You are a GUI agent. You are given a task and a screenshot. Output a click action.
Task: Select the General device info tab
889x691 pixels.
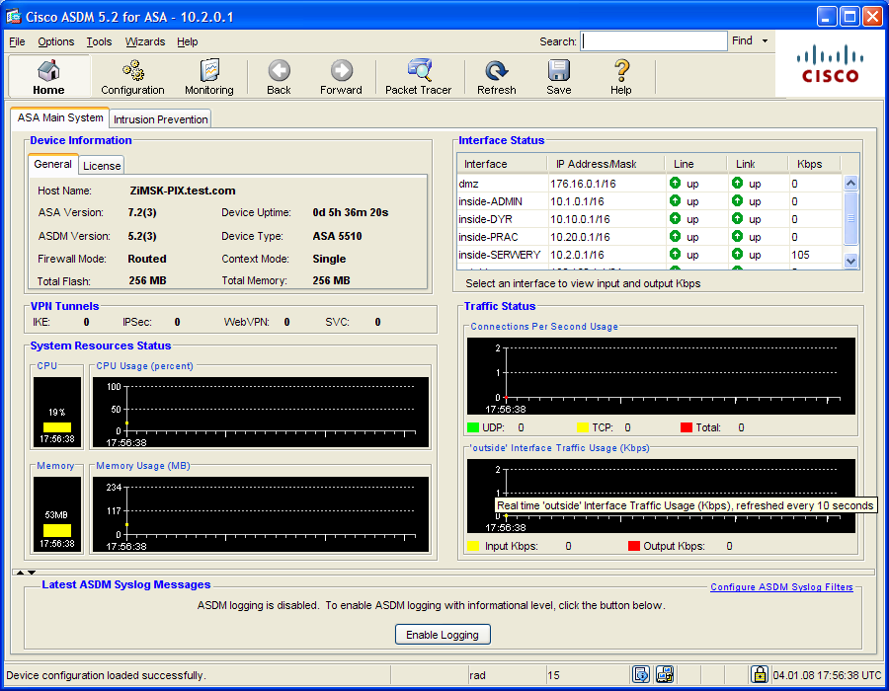point(52,164)
